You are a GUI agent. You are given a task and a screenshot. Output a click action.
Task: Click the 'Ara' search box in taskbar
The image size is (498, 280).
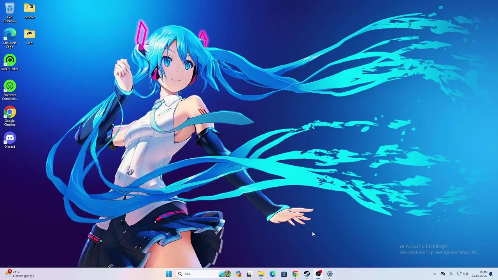(204, 274)
